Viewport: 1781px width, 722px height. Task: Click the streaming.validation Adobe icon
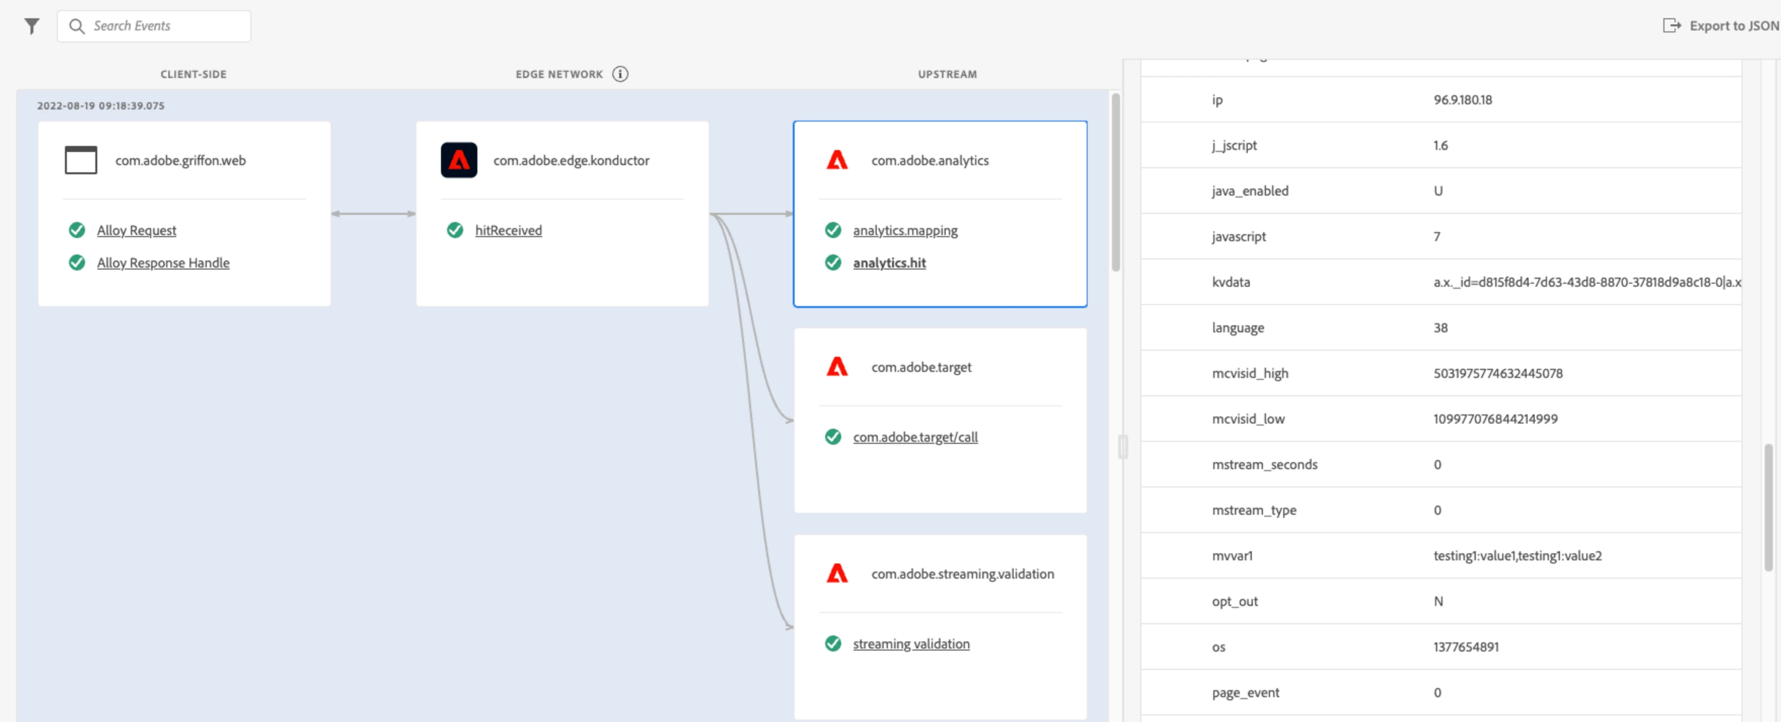click(837, 574)
